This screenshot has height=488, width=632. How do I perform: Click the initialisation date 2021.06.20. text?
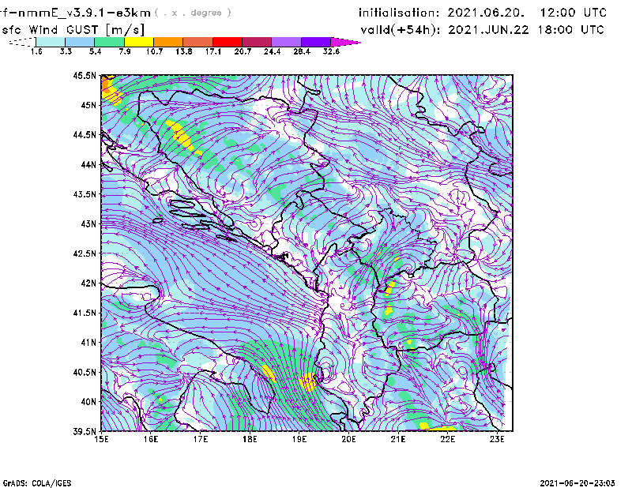pyautogui.click(x=486, y=13)
